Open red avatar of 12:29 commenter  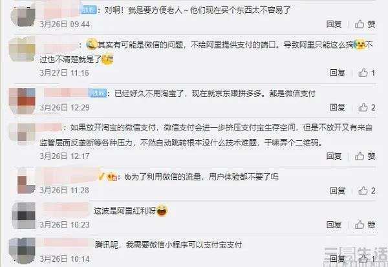coord(22,101)
